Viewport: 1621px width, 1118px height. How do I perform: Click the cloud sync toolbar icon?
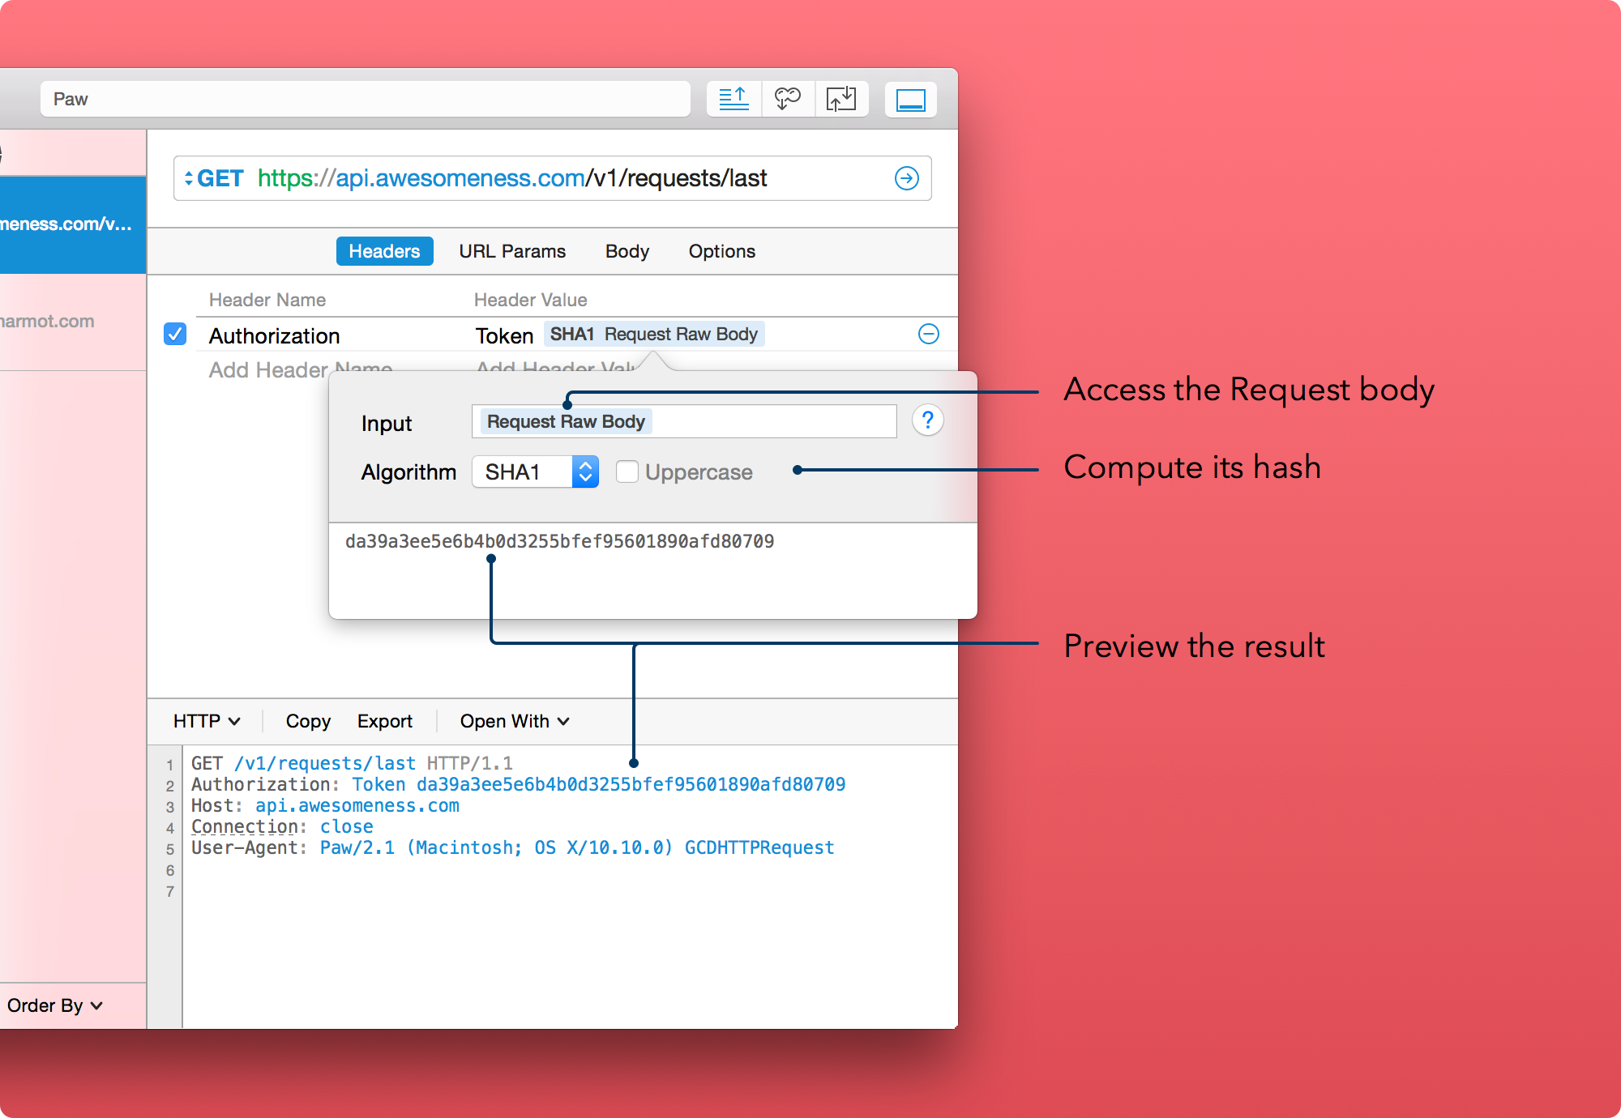788,99
